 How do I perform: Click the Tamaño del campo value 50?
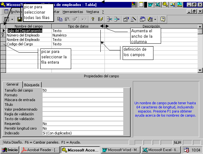coord(83,90)
